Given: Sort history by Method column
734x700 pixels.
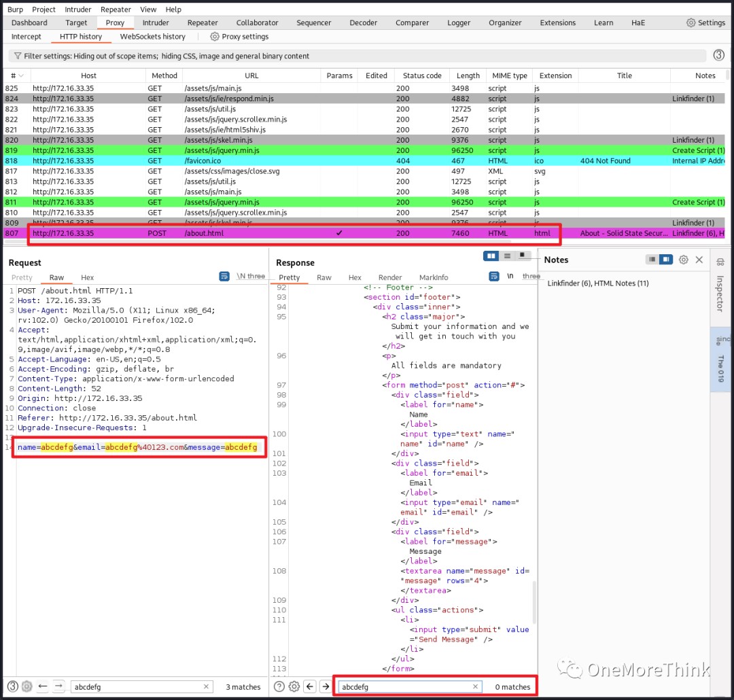Looking at the screenshot, I should (164, 75).
